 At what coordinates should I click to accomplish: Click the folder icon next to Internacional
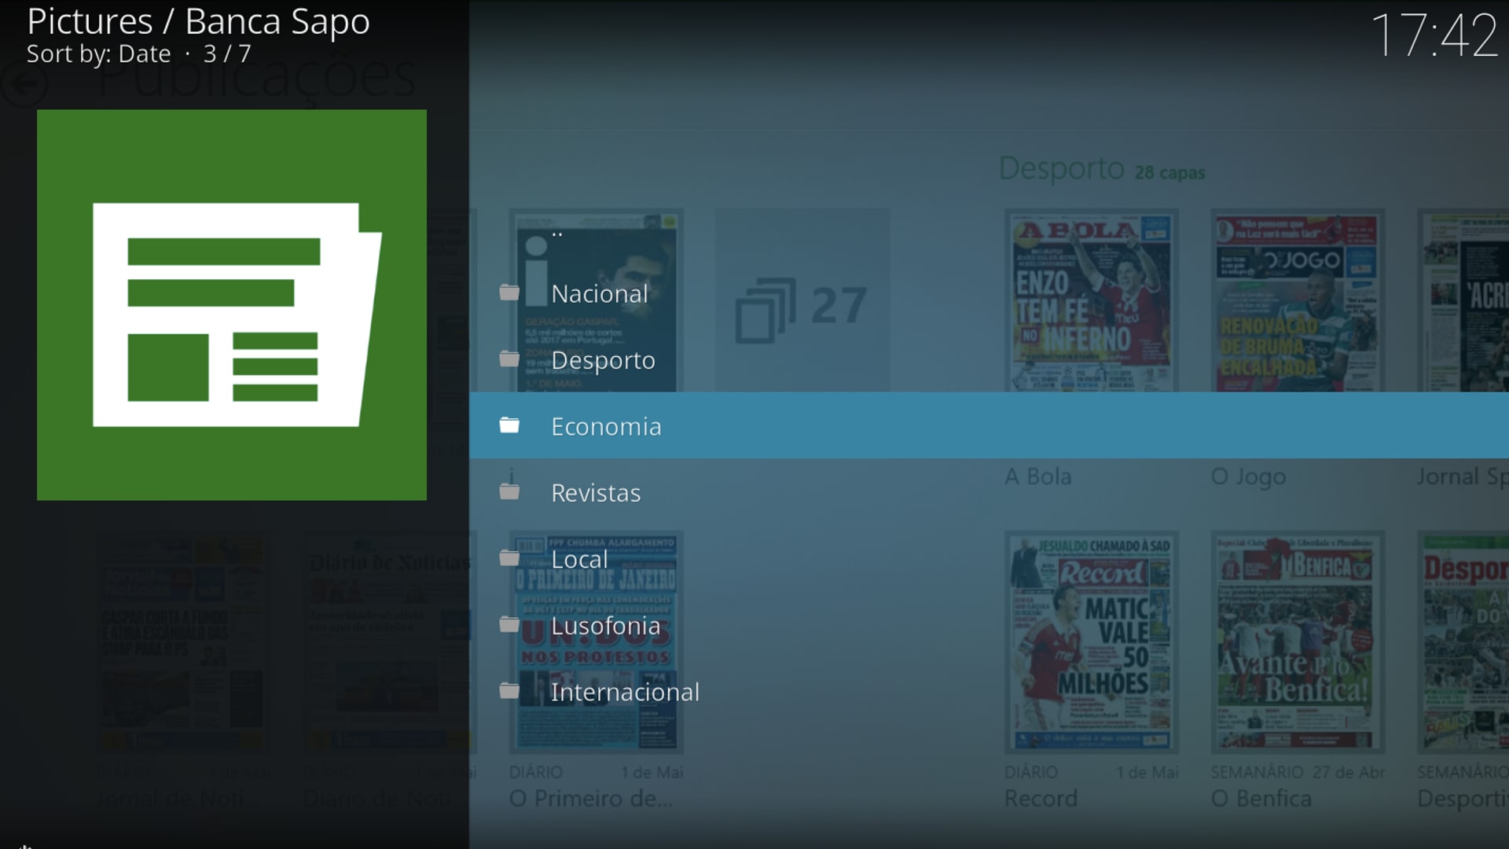(x=509, y=691)
